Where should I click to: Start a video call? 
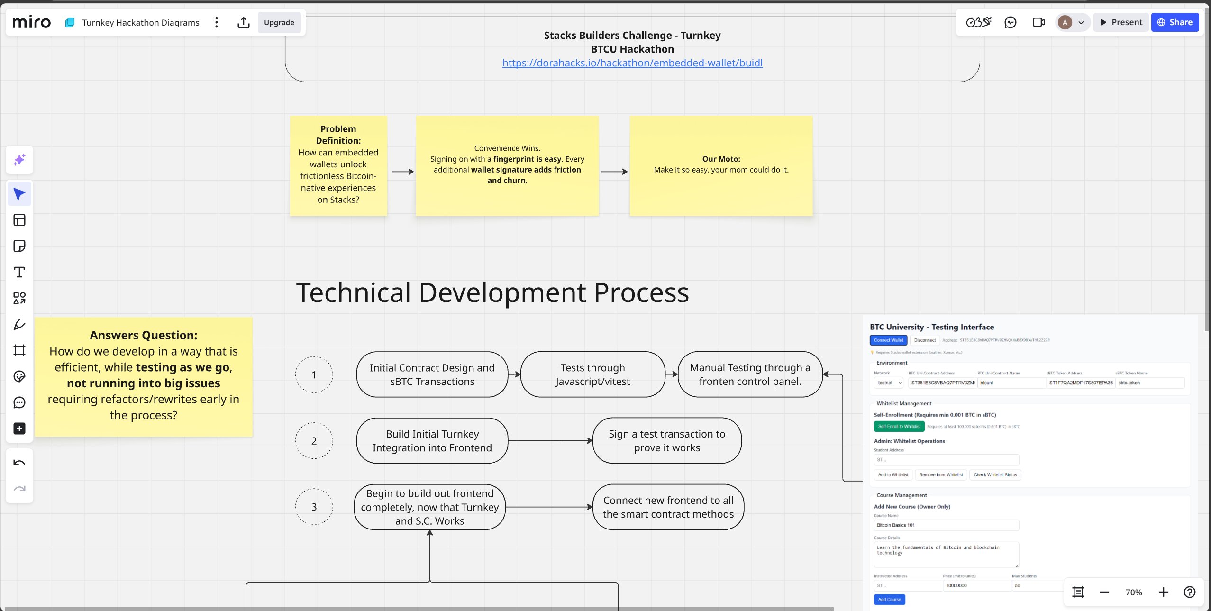[x=1039, y=22]
